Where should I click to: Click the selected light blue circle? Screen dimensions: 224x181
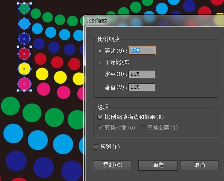tap(24, 23)
